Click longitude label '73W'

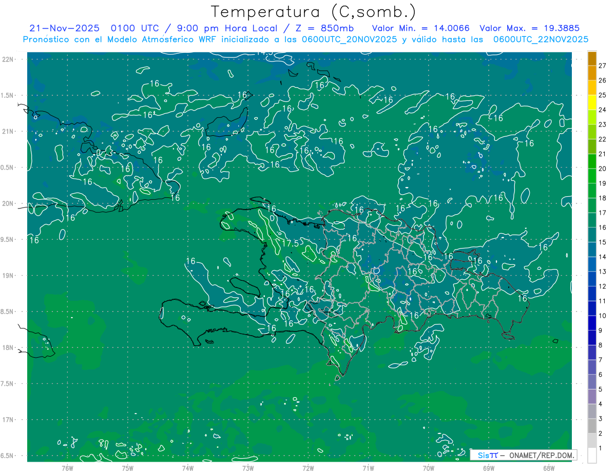[248, 468]
